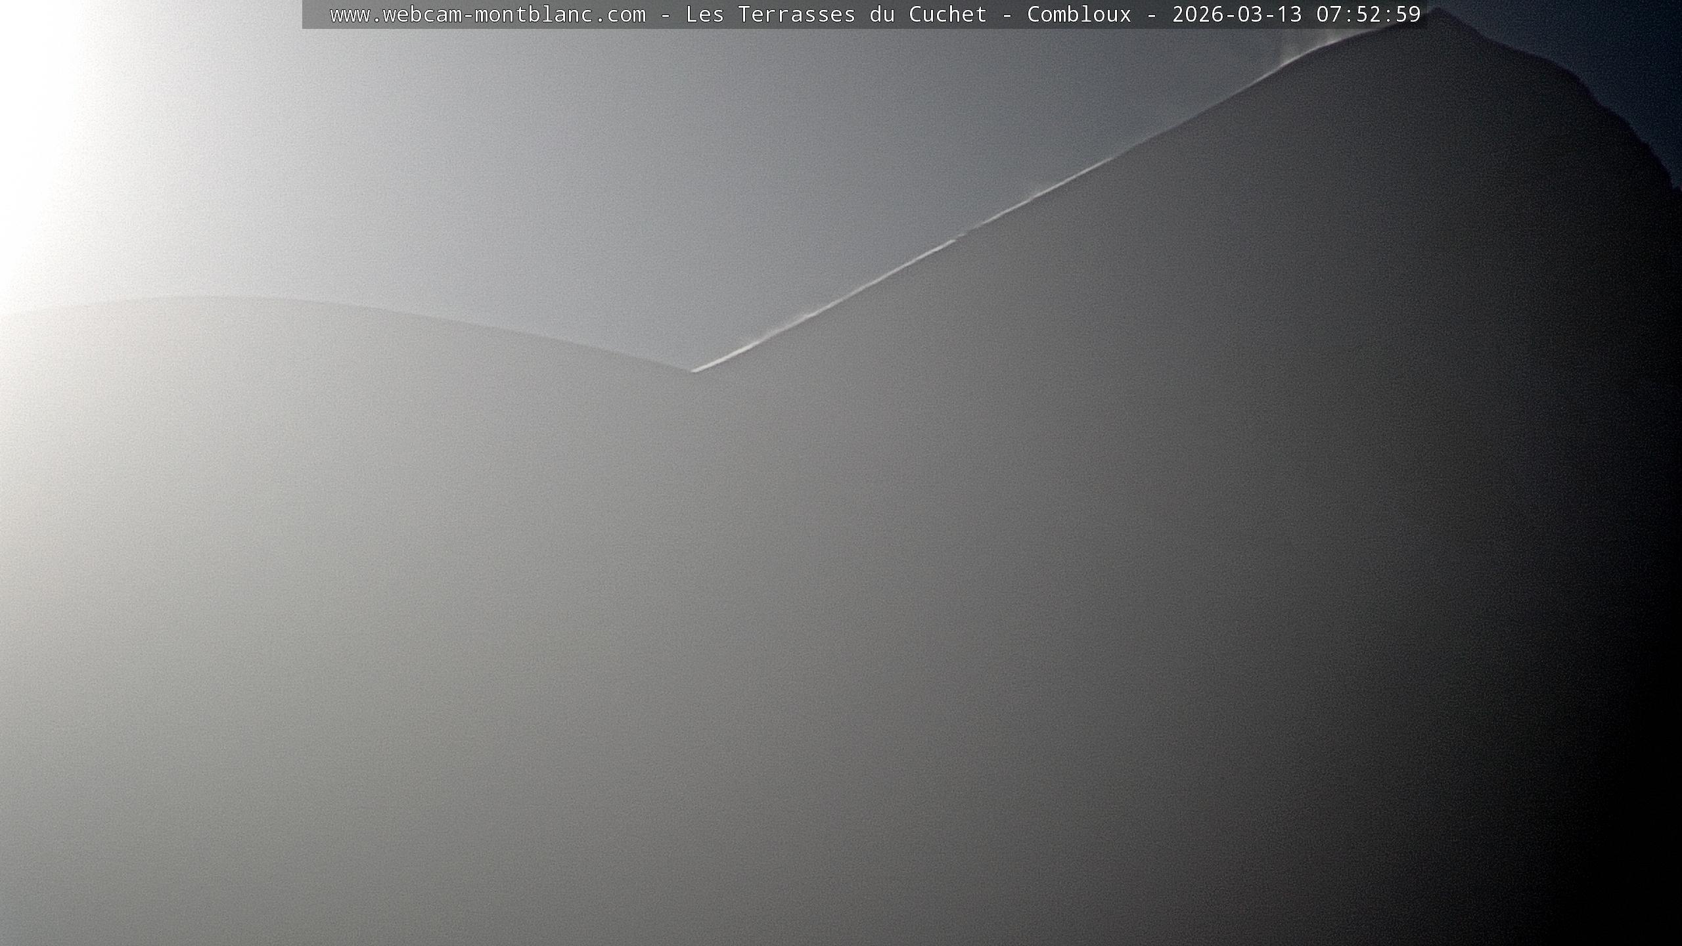Click the www.webcam-montblanc.com URL text
This screenshot has width=1682, height=946.
[x=488, y=14]
